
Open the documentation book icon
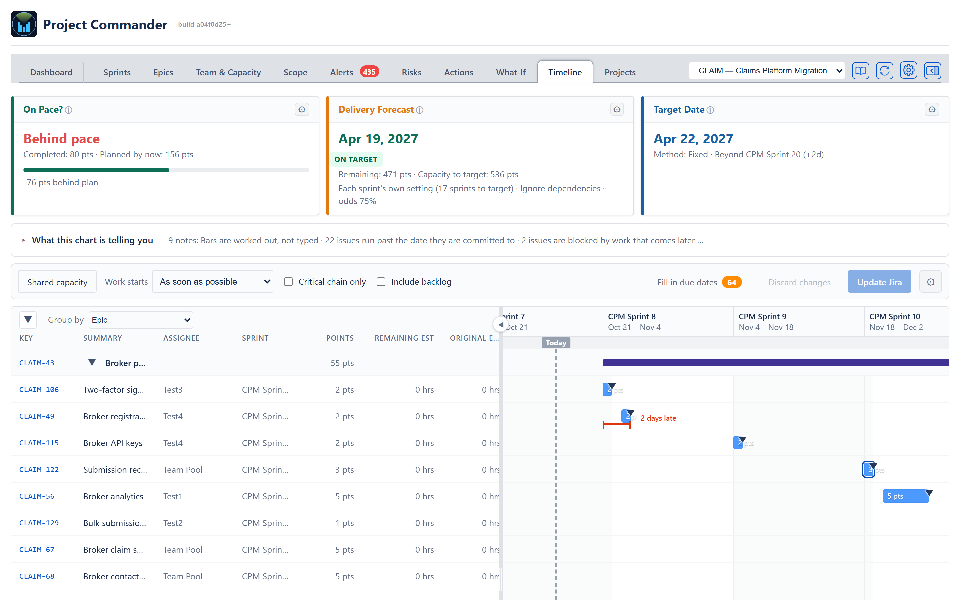[860, 71]
